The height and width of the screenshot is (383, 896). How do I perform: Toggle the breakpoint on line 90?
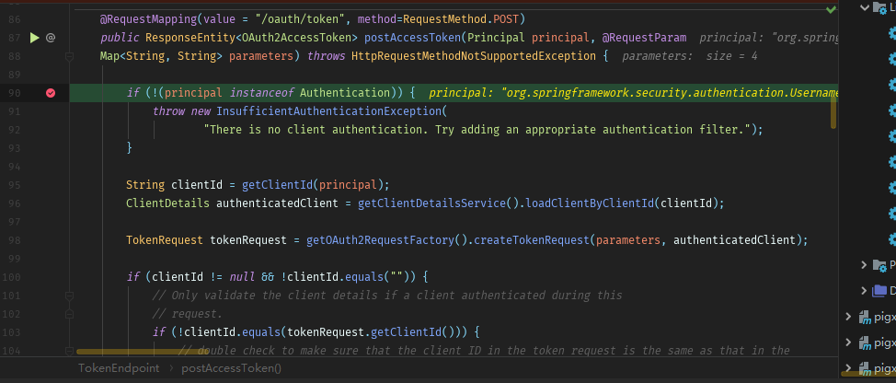coord(51,93)
